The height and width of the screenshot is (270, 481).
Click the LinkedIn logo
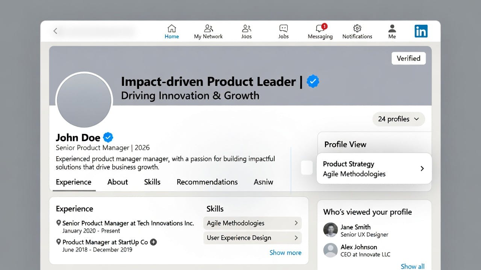click(x=420, y=31)
